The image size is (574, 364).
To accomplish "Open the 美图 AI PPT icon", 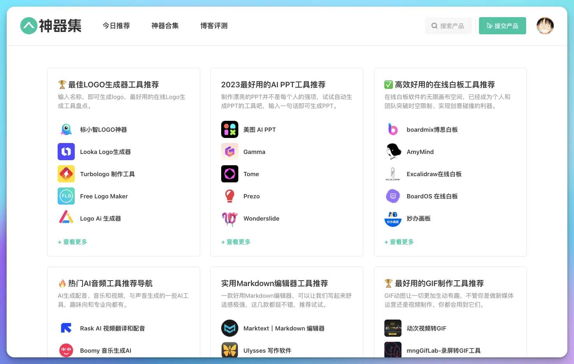I will [x=230, y=129].
